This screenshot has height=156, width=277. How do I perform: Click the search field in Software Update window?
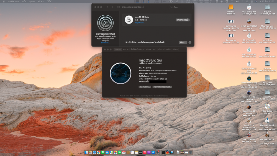(181, 7)
